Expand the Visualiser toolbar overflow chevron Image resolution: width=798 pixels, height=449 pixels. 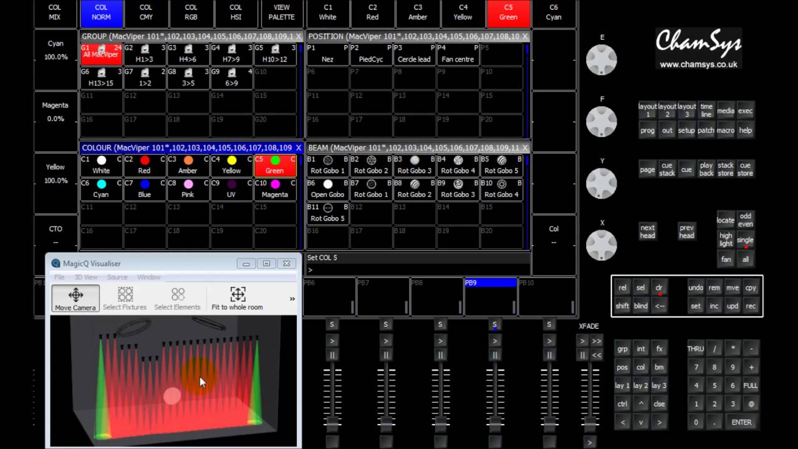click(292, 299)
